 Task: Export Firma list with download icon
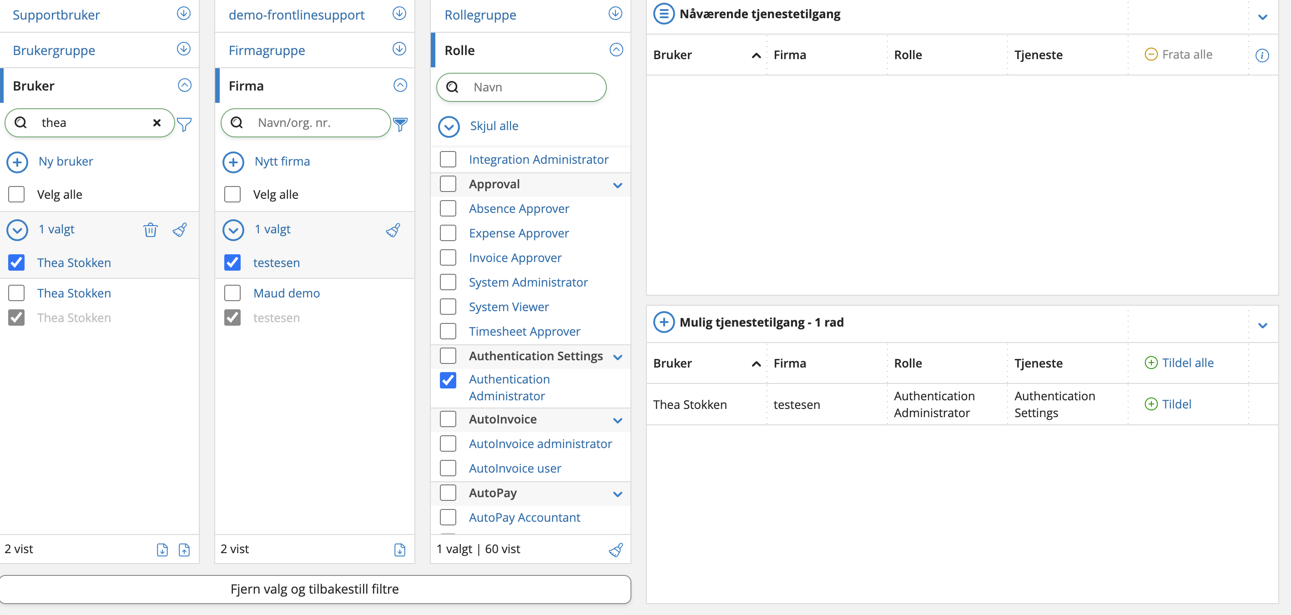coord(400,550)
